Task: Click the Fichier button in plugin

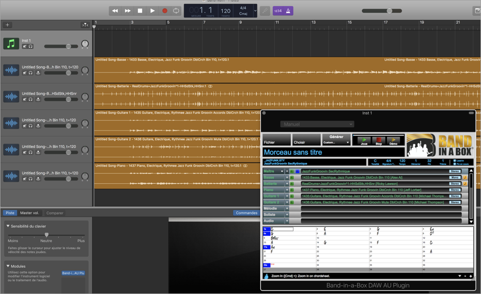Action: [276, 140]
